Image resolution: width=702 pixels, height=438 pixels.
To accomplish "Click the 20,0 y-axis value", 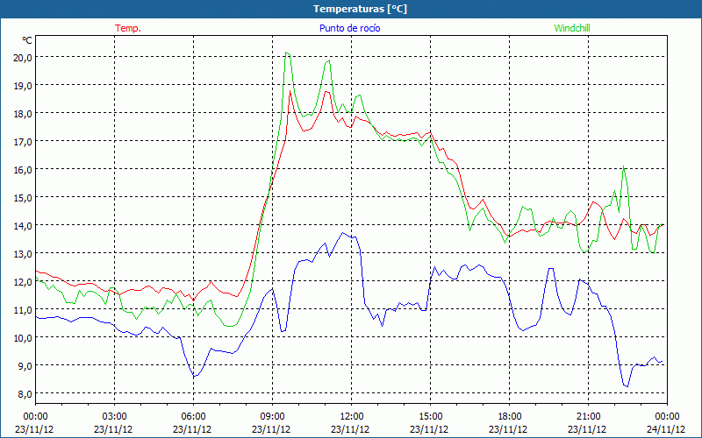I will [x=22, y=57].
